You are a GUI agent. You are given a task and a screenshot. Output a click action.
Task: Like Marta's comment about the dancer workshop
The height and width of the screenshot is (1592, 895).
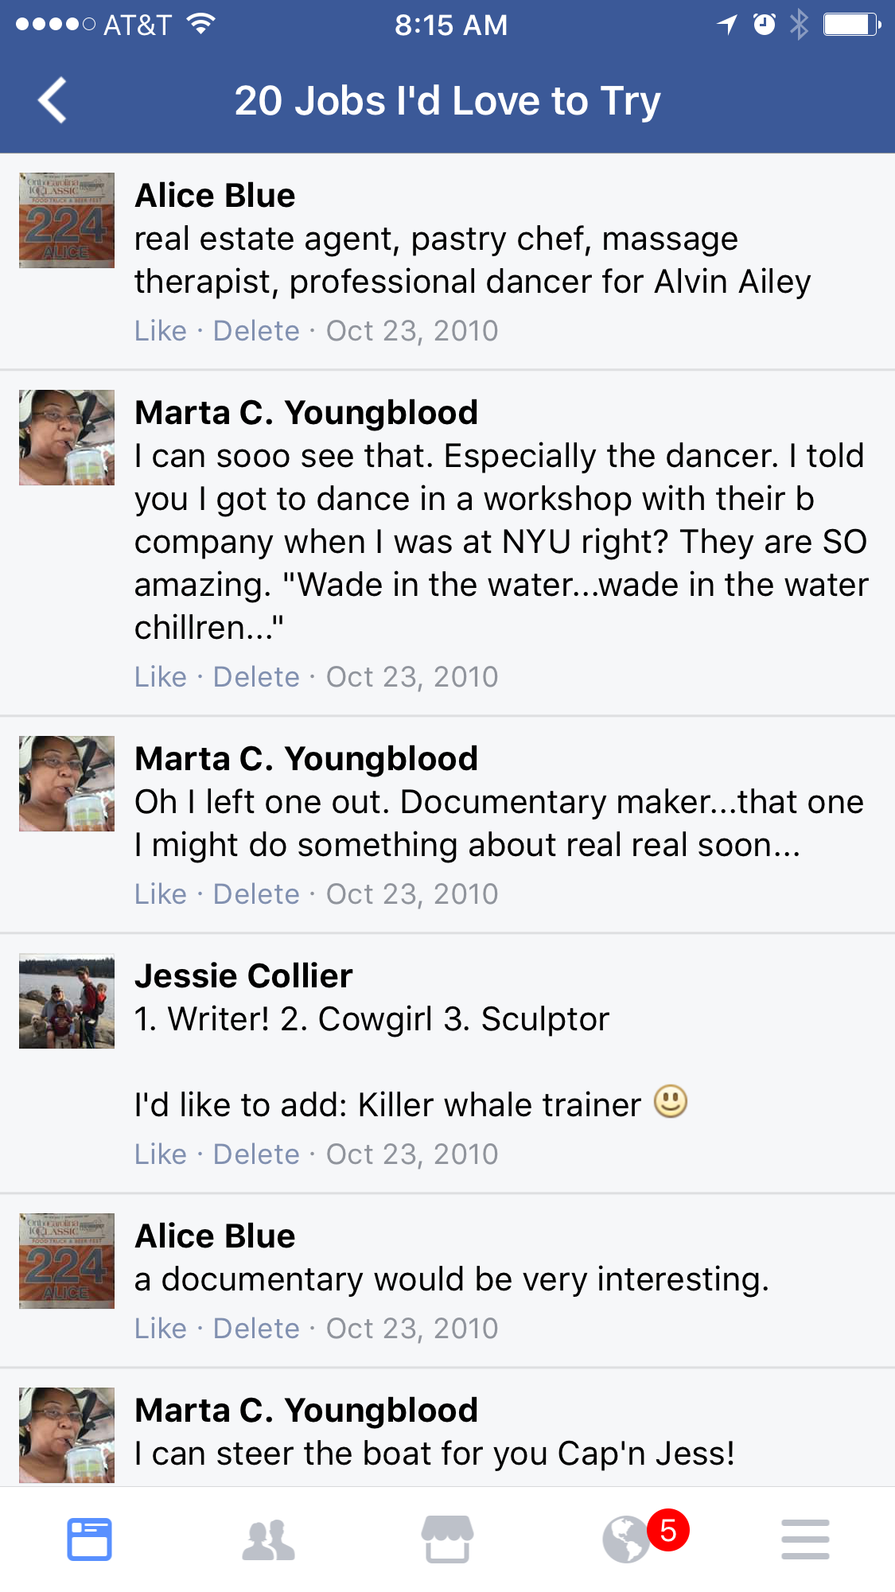161,677
